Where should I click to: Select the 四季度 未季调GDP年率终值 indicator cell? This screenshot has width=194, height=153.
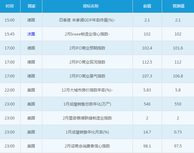87,20
